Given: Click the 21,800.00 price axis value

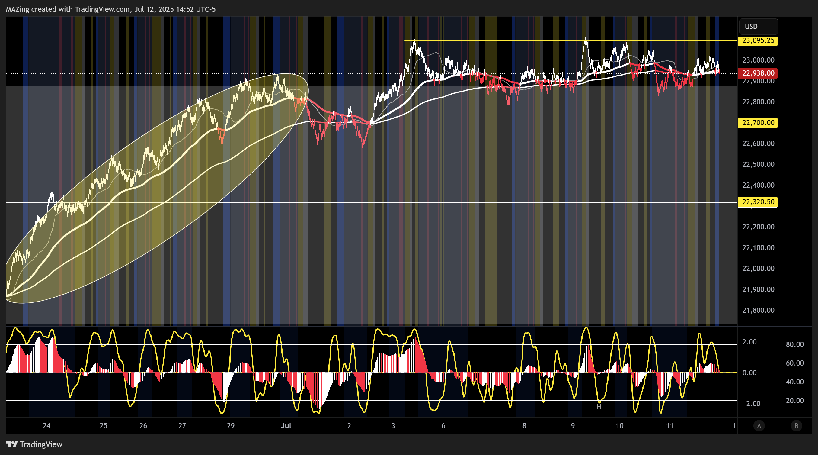Looking at the screenshot, I should 758,310.
